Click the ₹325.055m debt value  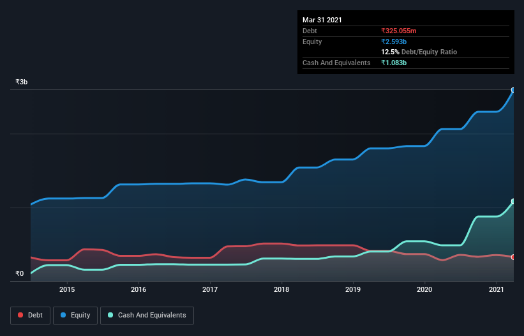(399, 31)
